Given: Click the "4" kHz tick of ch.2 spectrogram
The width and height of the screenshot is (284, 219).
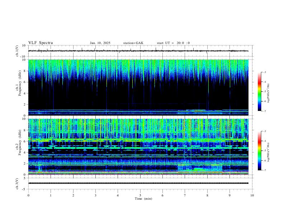Looking at the screenshot, I should (25, 152).
